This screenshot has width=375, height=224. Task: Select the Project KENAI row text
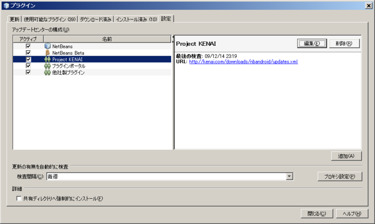click(x=67, y=59)
